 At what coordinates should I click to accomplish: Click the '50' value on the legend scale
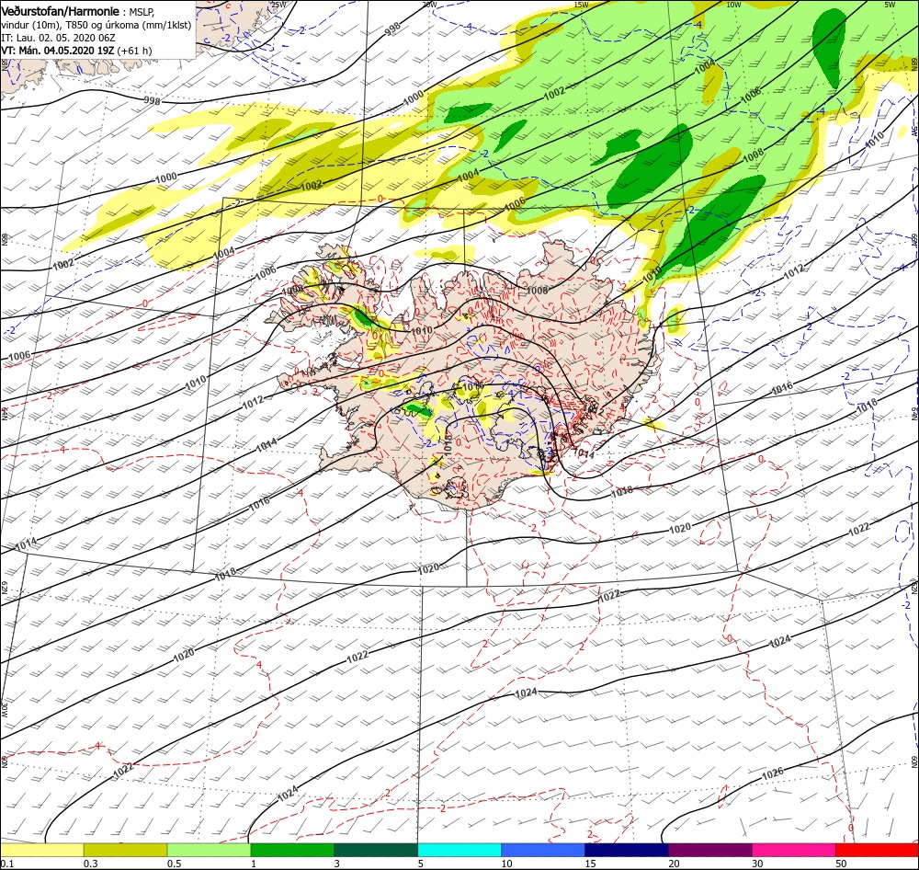841,864
